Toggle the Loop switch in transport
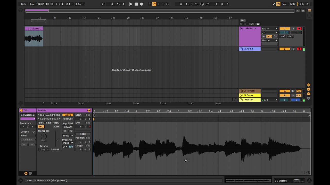Viewport: 330px width, 185px height. point(202,4)
